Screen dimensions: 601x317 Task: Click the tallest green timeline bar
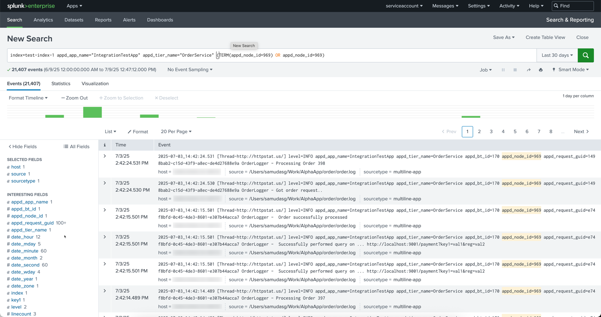pyautogui.click(x=92, y=112)
